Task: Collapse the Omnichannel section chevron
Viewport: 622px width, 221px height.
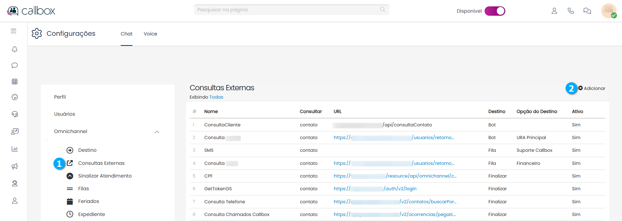Action: click(x=157, y=132)
